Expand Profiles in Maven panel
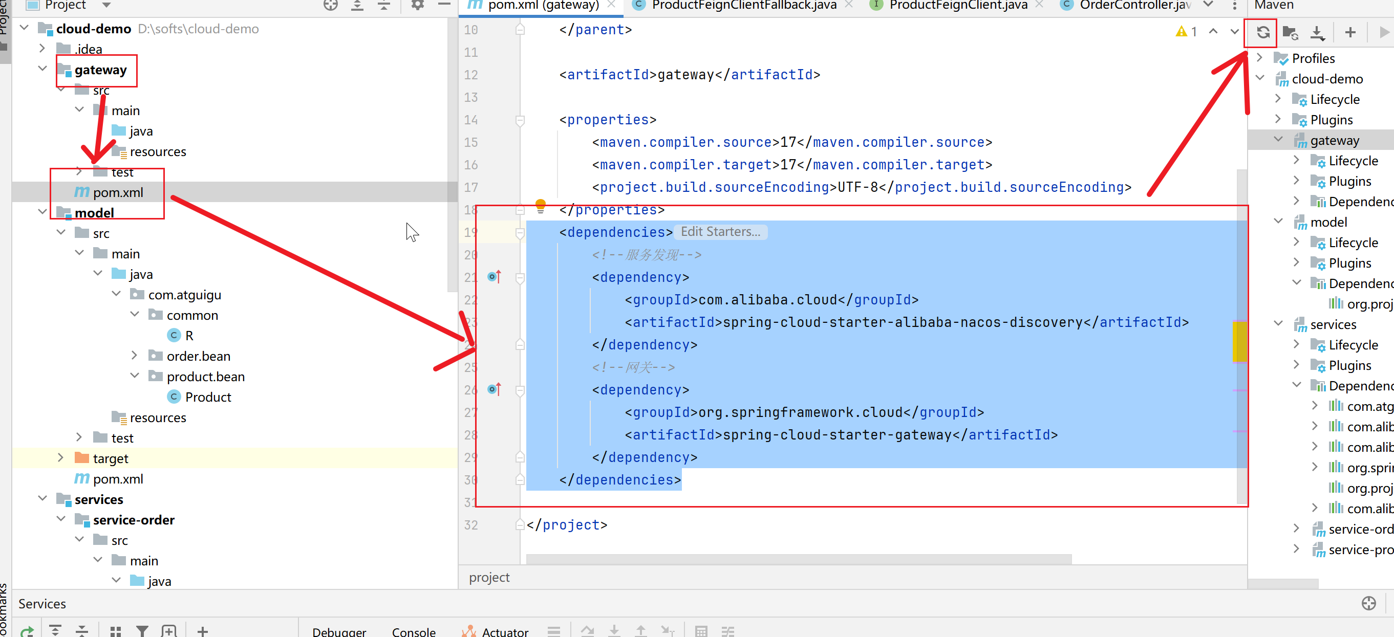 point(1260,57)
